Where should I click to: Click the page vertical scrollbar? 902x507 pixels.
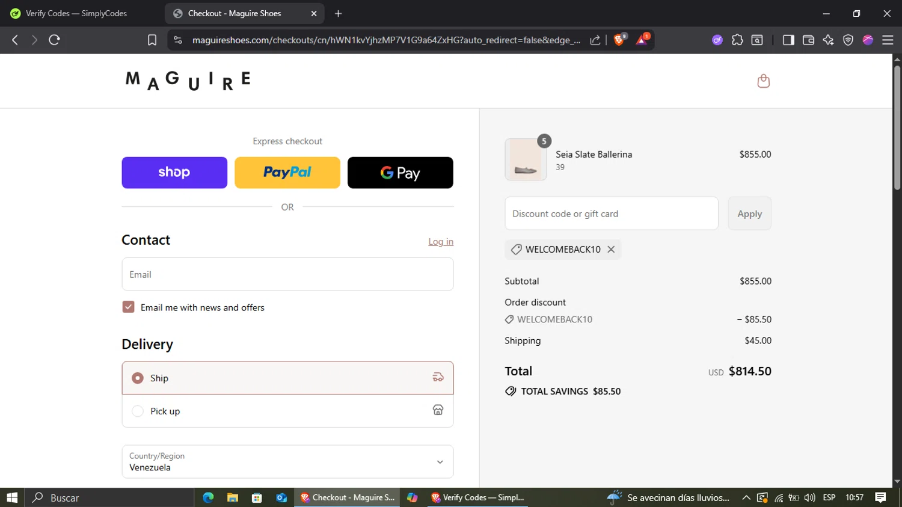click(897, 128)
